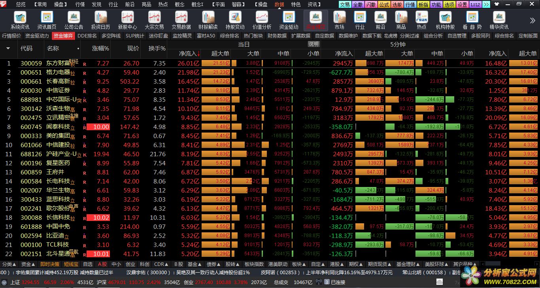Select the A股 bottom tab
The width and height of the screenshot is (540, 288).
point(102,264)
